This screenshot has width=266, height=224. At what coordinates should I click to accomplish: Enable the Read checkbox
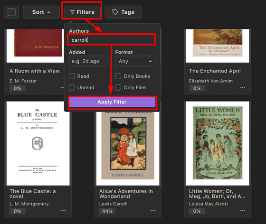(x=72, y=76)
